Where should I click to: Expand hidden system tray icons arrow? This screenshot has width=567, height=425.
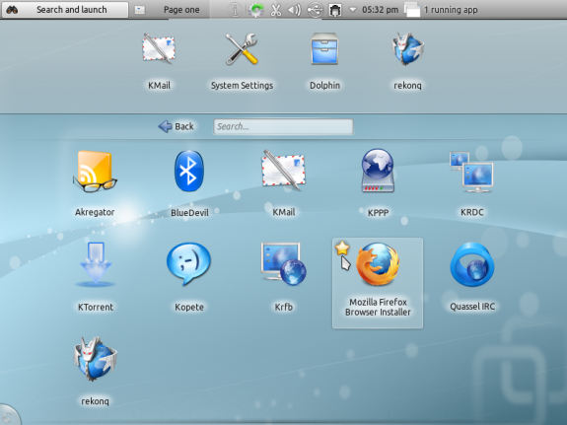353,10
